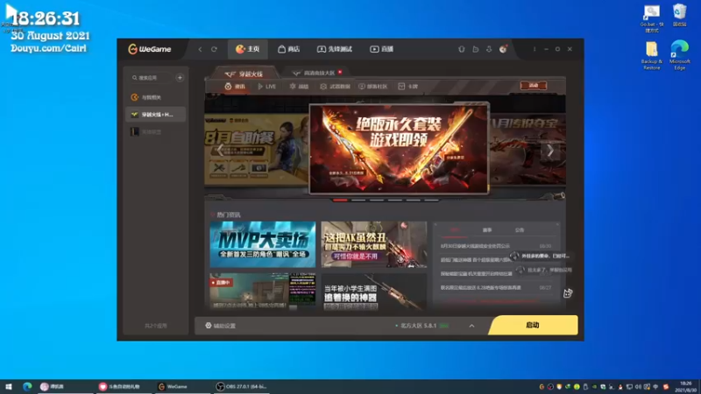Select the first carousel indicator dash

click(340, 201)
